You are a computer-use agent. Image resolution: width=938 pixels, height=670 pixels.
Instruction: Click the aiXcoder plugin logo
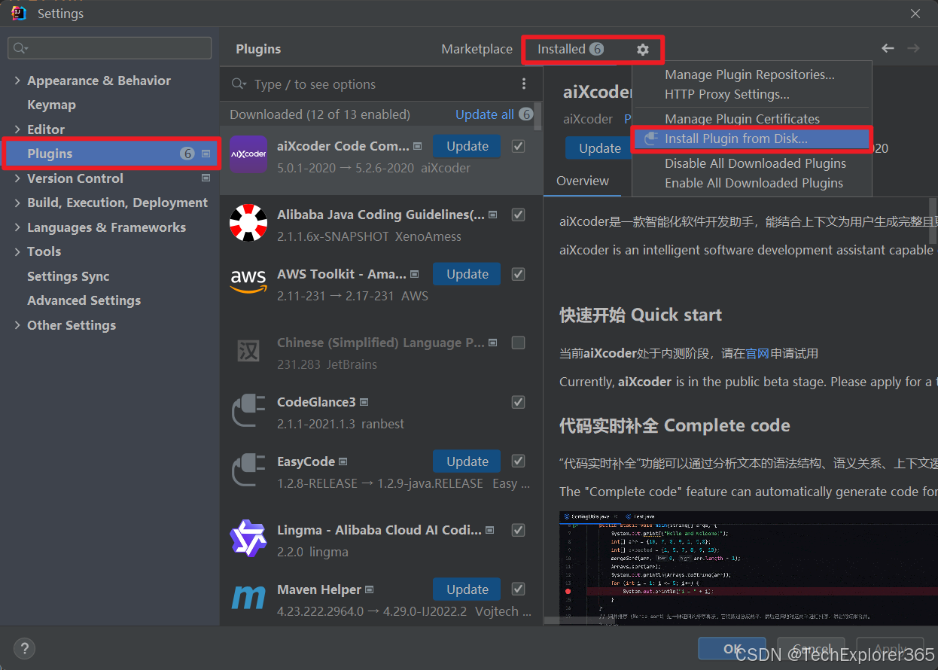(248, 154)
